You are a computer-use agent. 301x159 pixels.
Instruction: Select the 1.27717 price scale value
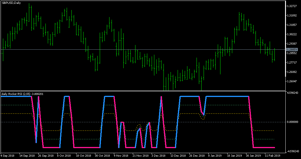(x=292, y=63)
